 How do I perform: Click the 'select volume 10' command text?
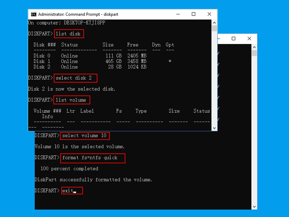(x=84, y=136)
